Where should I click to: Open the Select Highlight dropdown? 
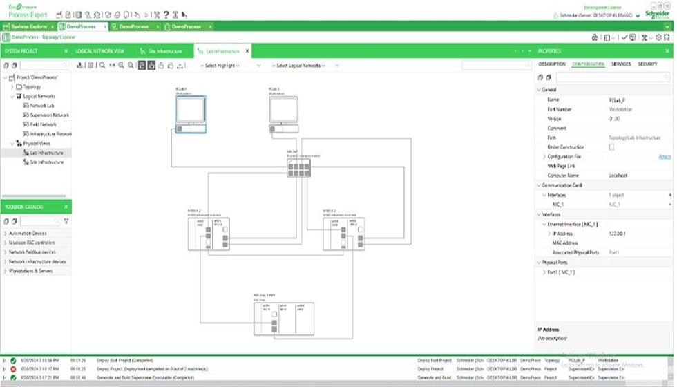click(x=229, y=66)
